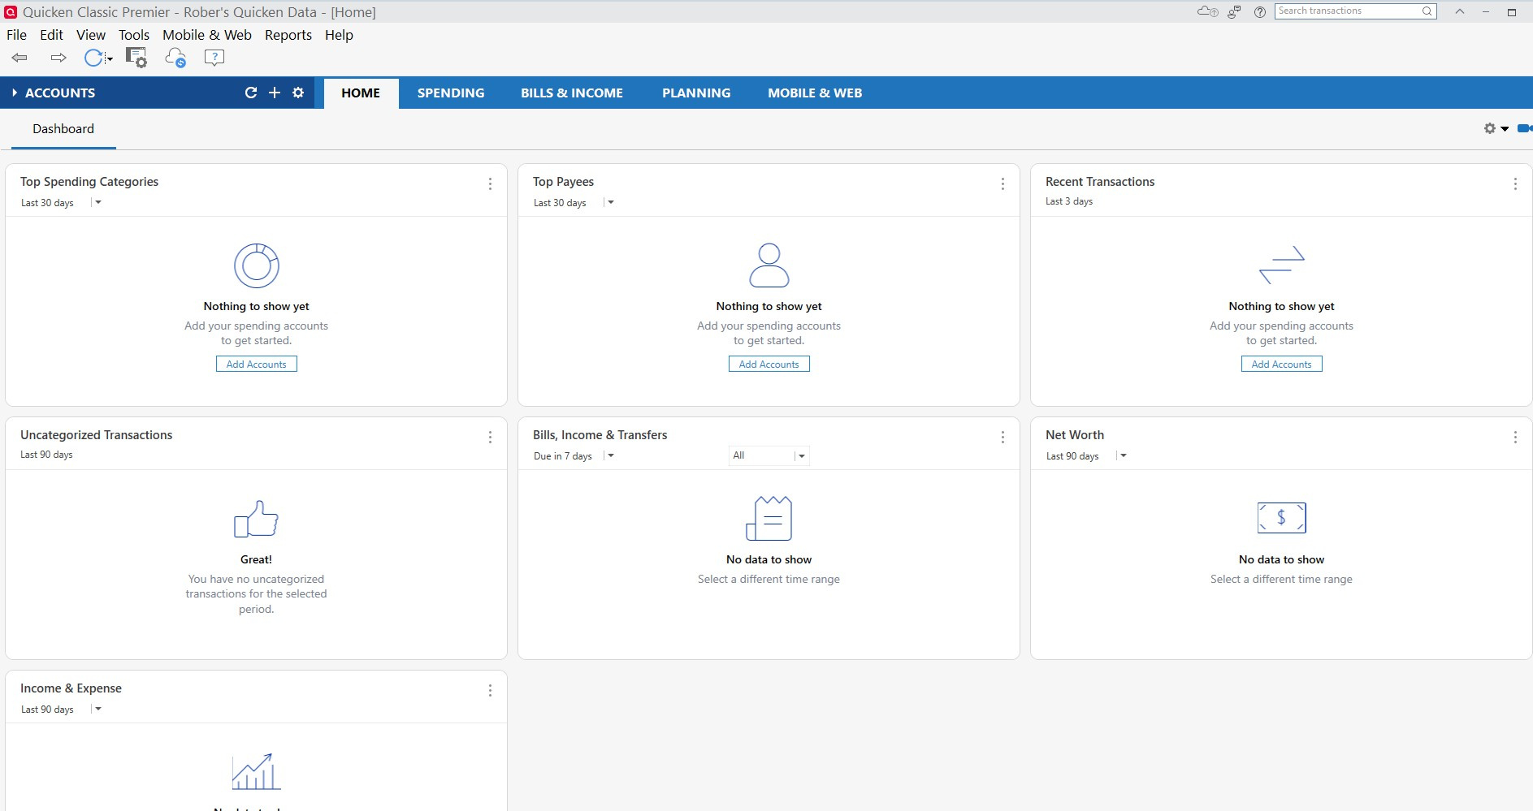Open Recent Transactions three-dot menu
Screen dimensions: 1533x811
pyautogui.click(x=1515, y=184)
